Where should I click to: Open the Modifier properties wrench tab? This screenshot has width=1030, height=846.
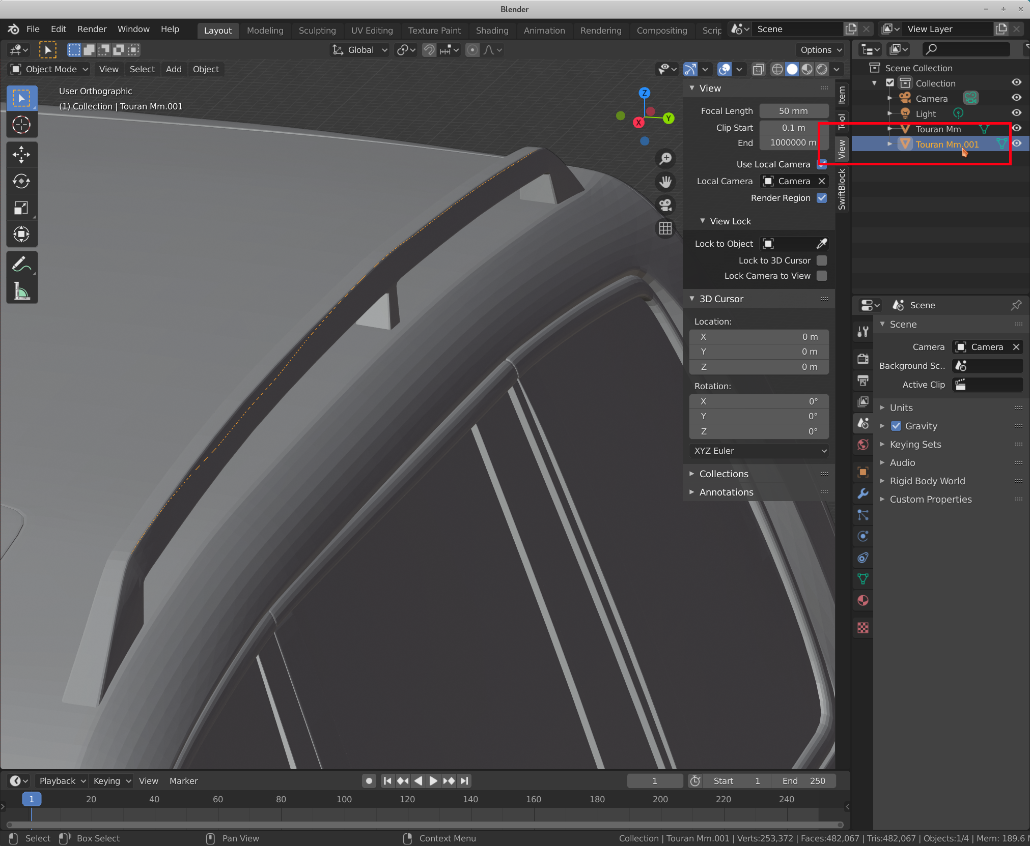click(x=863, y=493)
